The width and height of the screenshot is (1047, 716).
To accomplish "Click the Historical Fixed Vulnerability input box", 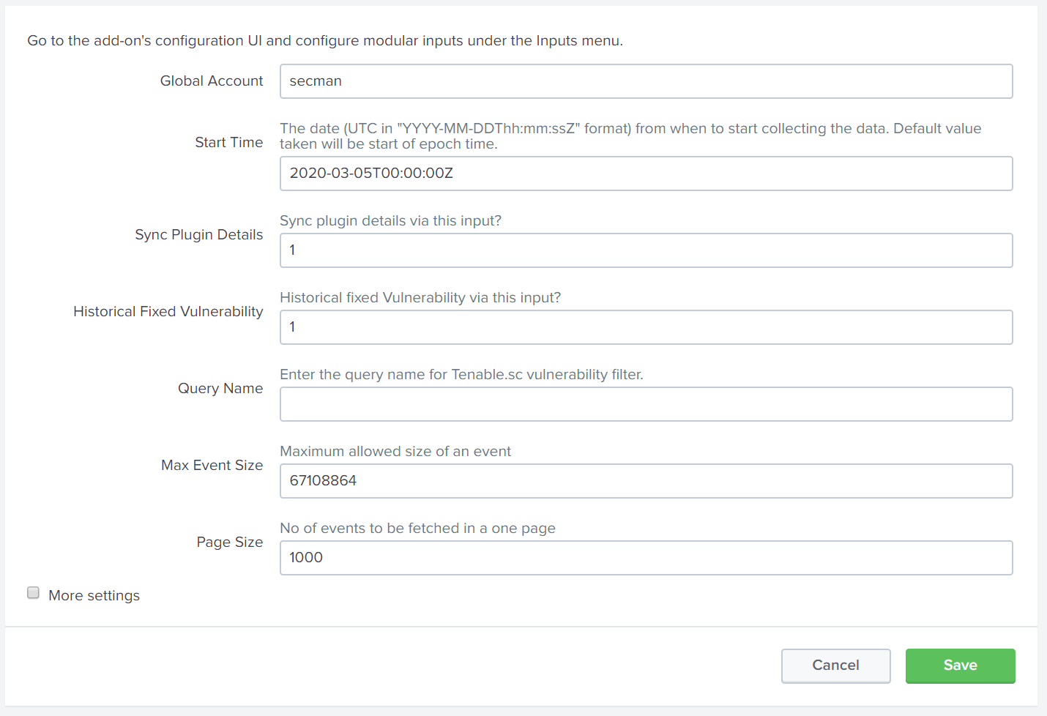I will (646, 327).
